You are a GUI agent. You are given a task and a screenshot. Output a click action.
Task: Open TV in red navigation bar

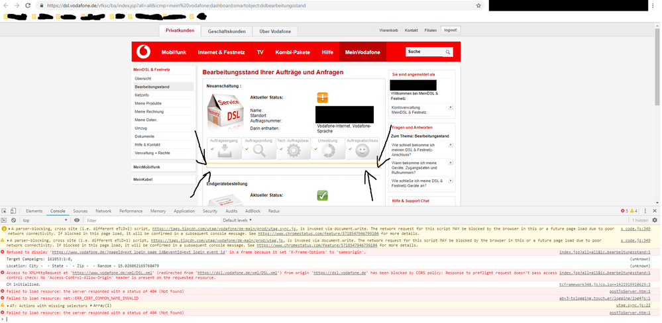pos(260,52)
